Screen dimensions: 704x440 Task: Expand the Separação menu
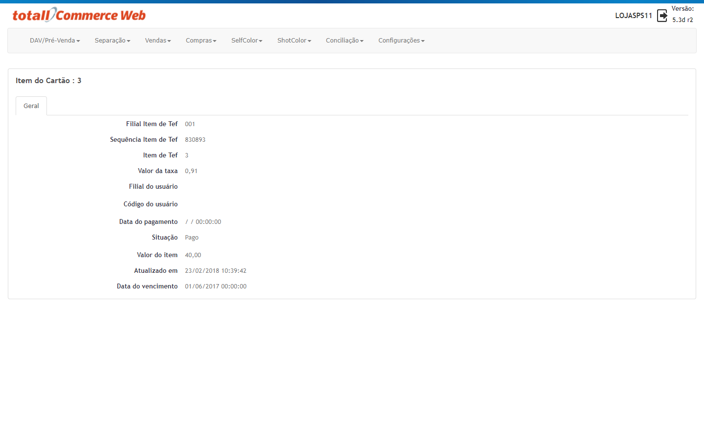tap(112, 41)
